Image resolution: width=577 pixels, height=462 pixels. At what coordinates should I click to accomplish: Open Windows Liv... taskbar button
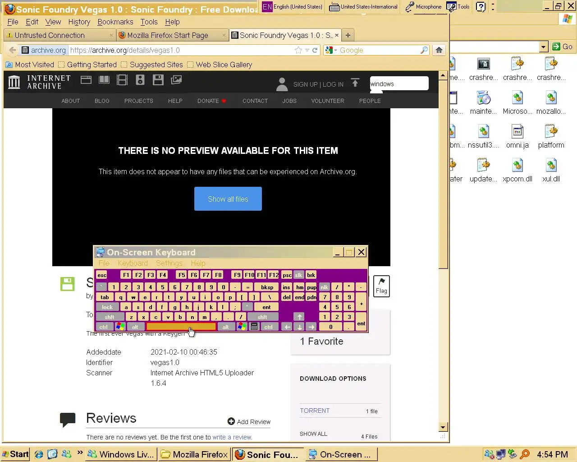coord(121,454)
